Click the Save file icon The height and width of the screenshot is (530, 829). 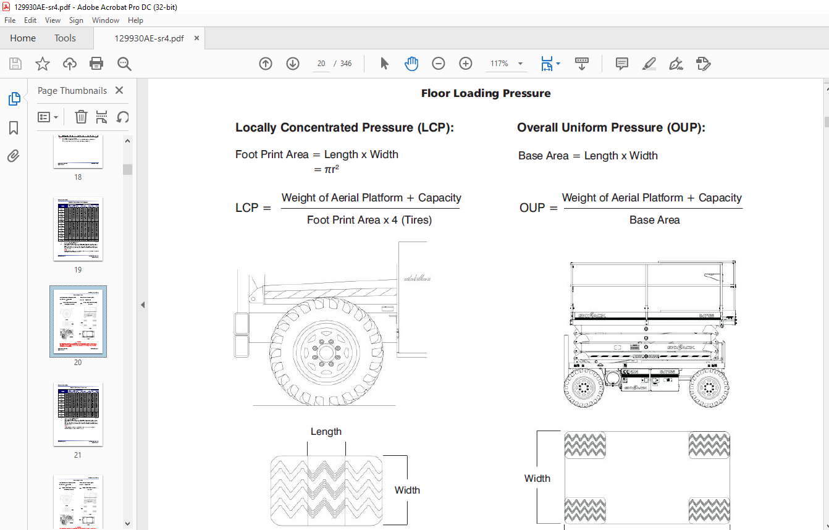point(15,64)
